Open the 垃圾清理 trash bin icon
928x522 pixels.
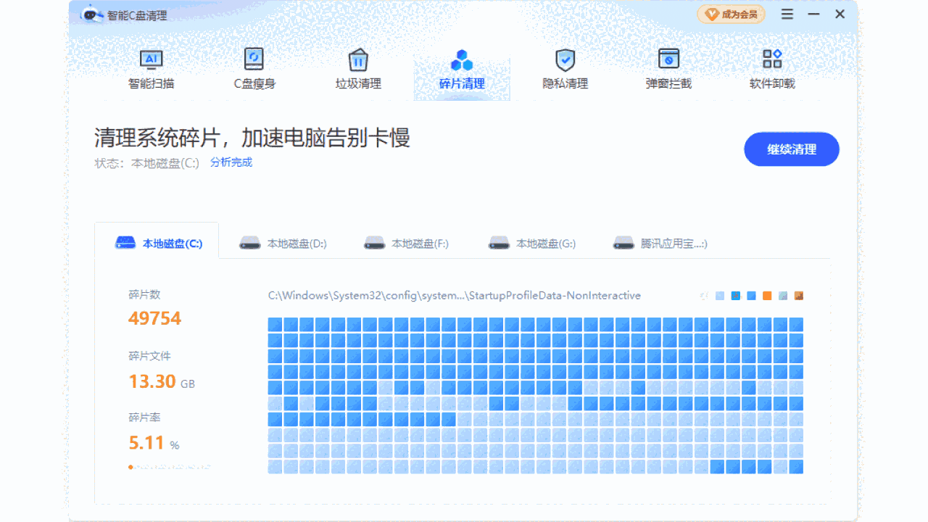(x=358, y=59)
